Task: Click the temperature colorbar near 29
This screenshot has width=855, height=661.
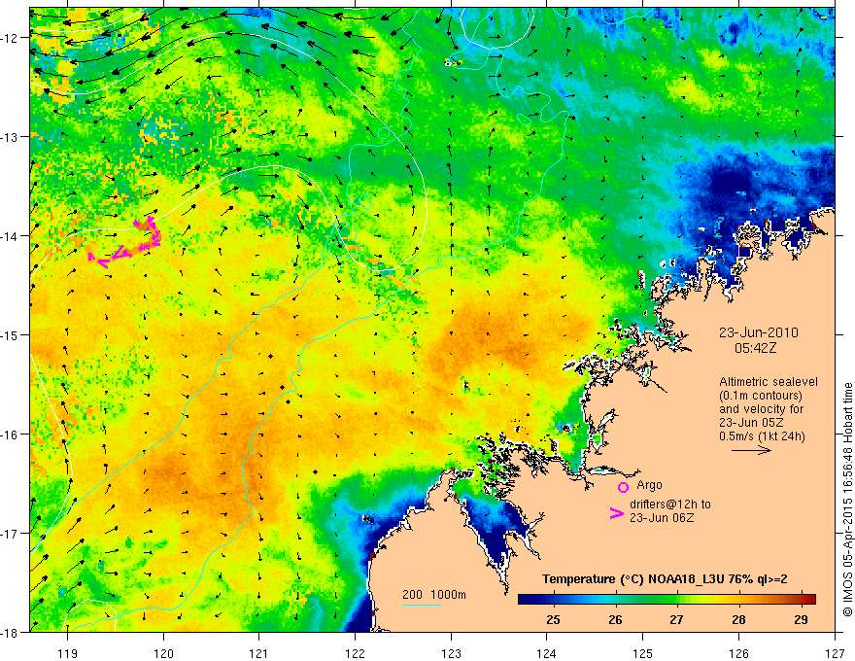Action: pyautogui.click(x=801, y=599)
